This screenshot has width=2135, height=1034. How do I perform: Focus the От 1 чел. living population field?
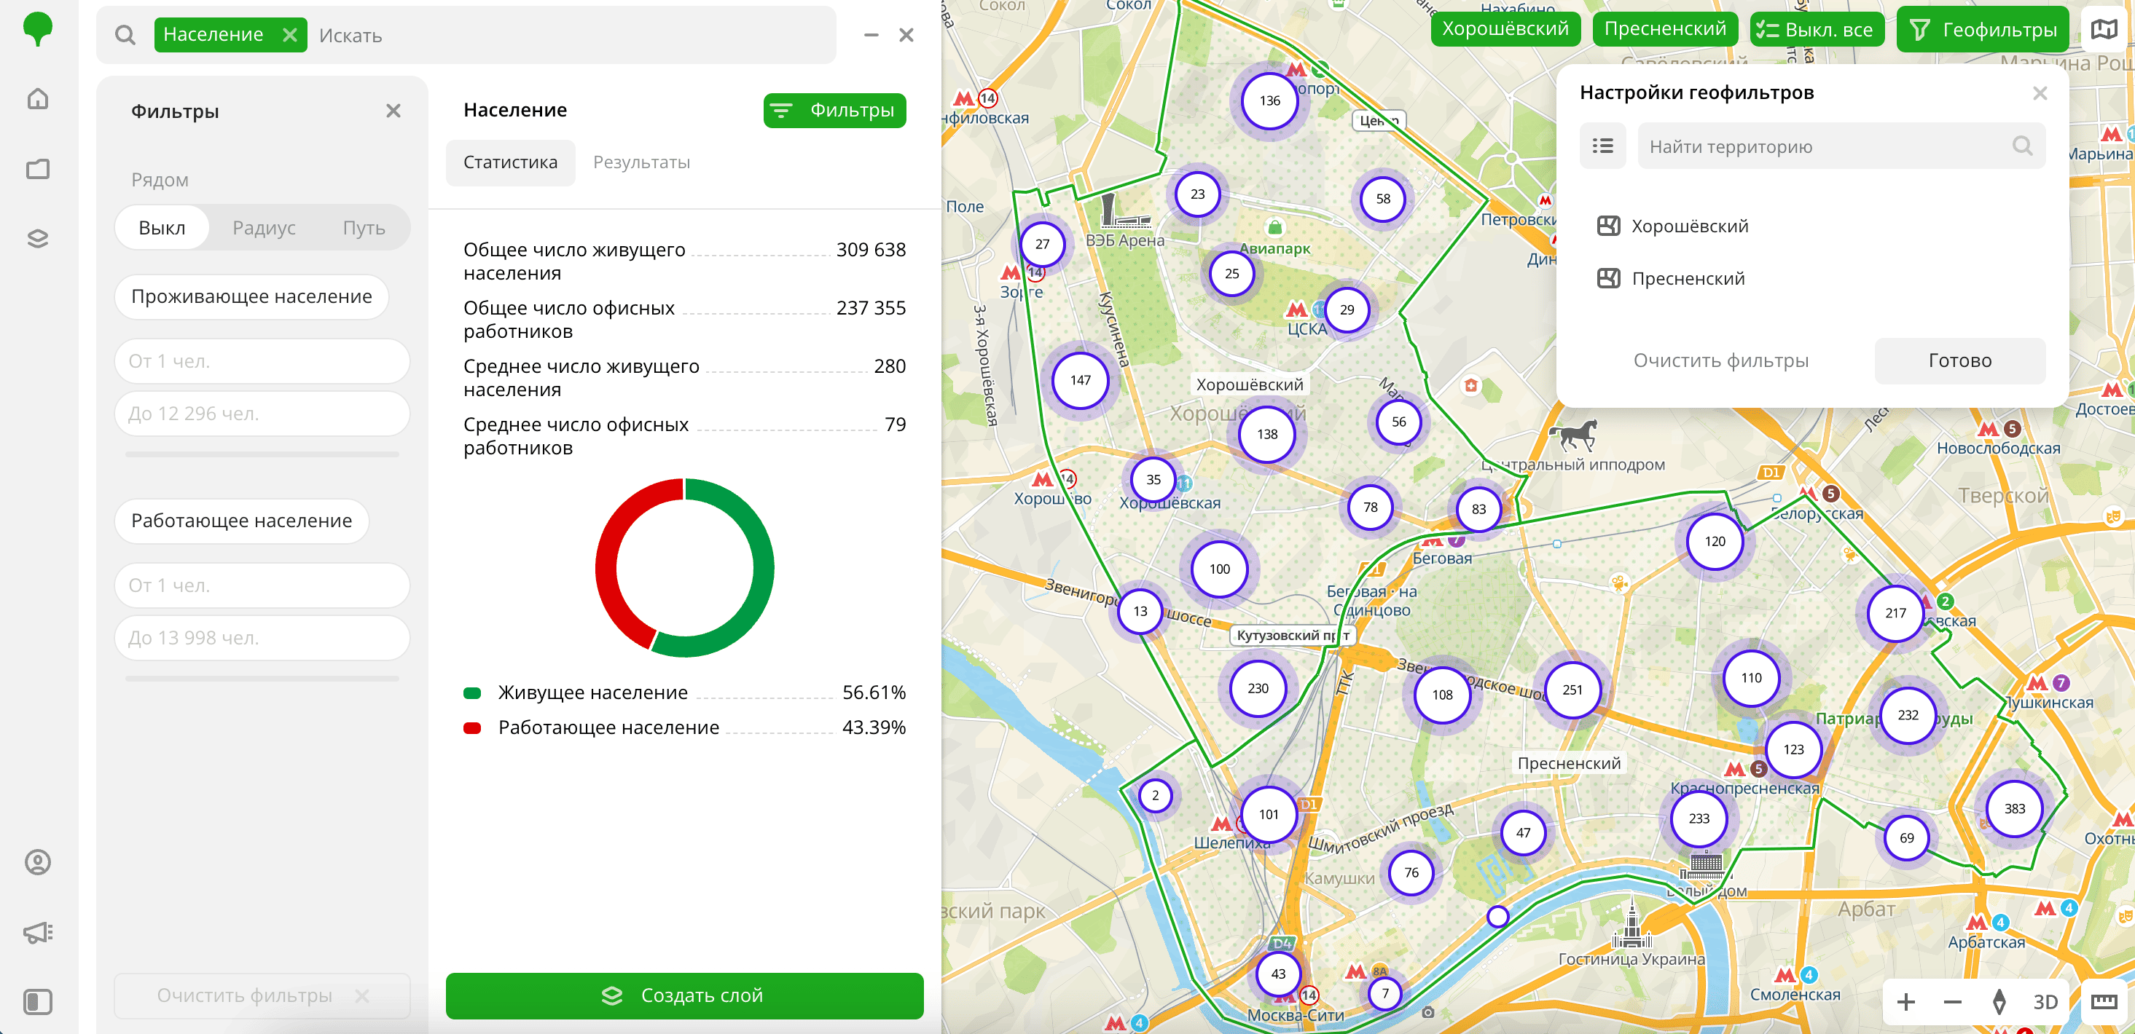click(x=262, y=361)
